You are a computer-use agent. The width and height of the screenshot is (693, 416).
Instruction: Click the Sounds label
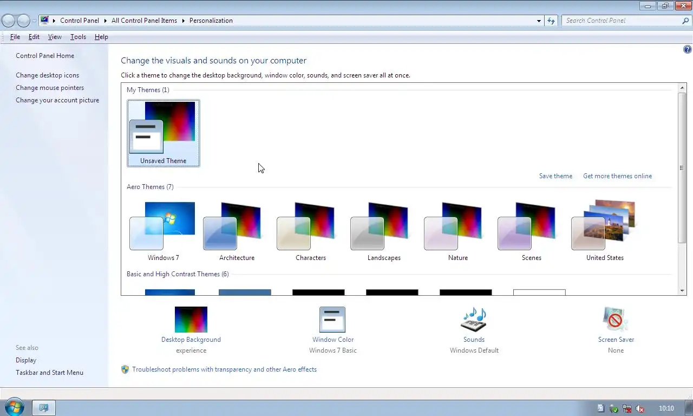point(474,340)
